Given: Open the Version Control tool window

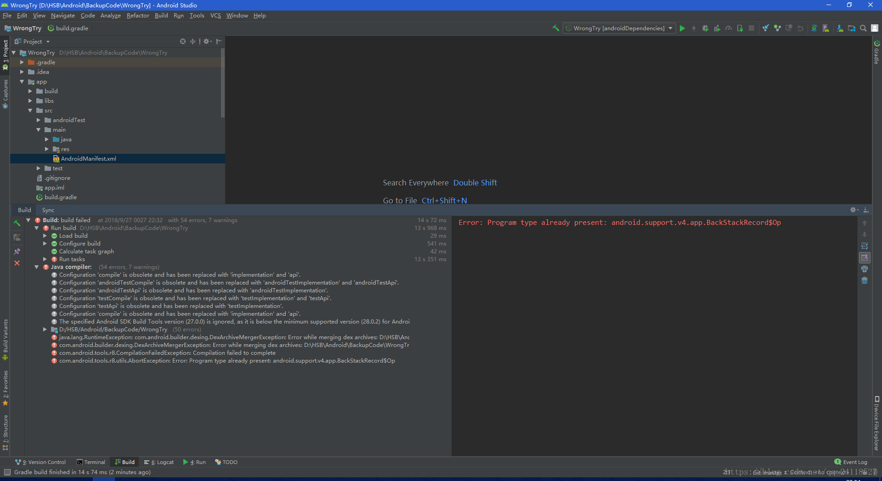Looking at the screenshot, I should (x=40, y=462).
